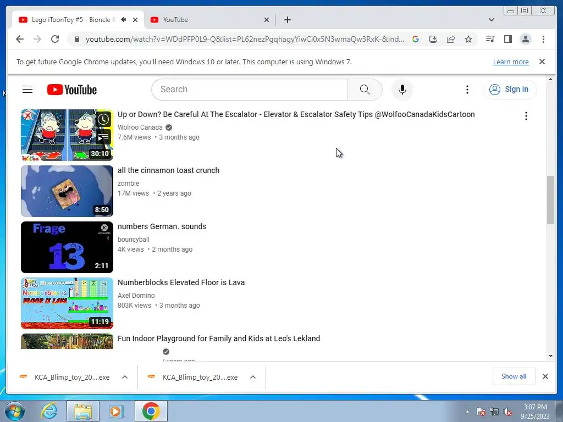
Task: Open 'Fun Indoor Playground' video title
Action: coord(219,338)
